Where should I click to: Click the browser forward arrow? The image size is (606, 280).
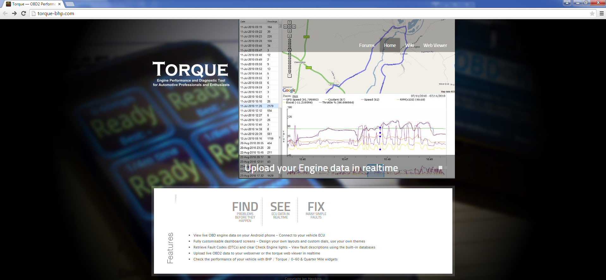pos(14,13)
